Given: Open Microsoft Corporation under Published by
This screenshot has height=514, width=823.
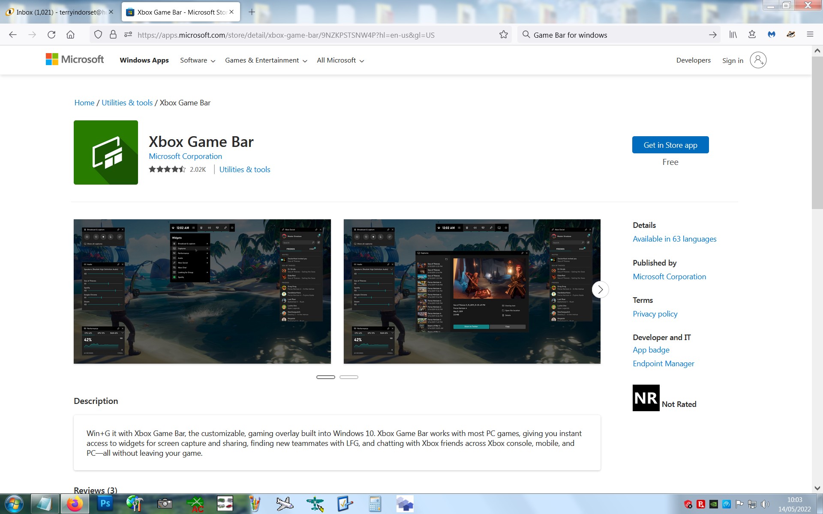Looking at the screenshot, I should pyautogui.click(x=669, y=277).
